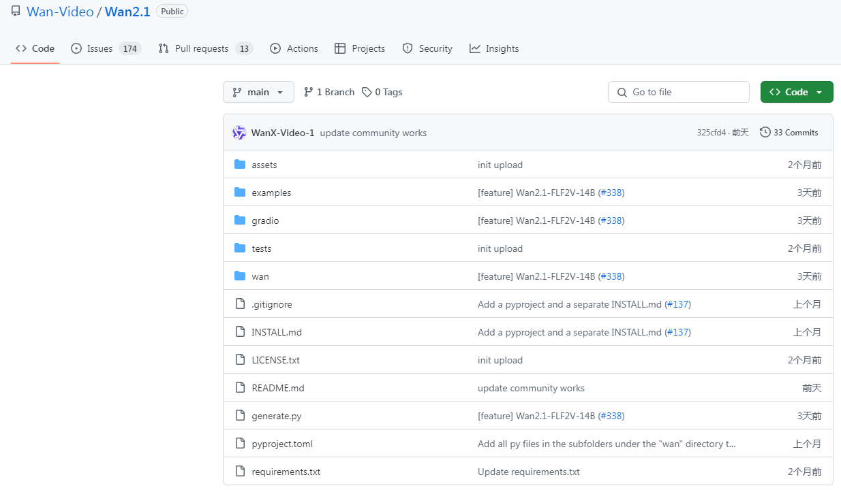Open the main branch selector dropdown

click(x=258, y=92)
